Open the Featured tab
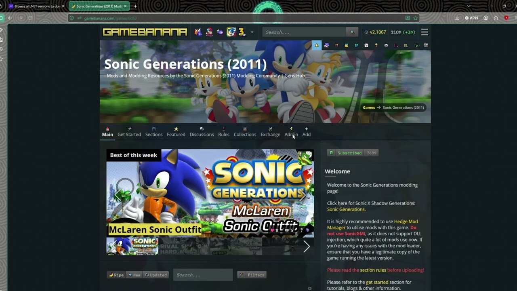This screenshot has height=291, width=517. tap(176, 132)
